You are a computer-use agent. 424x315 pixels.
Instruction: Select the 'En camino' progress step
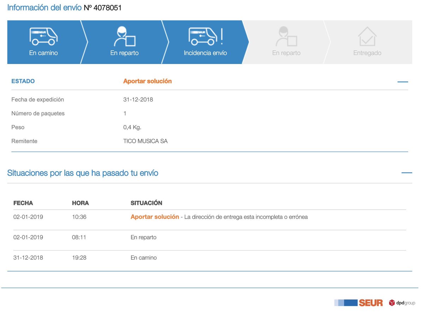pyautogui.click(x=43, y=42)
